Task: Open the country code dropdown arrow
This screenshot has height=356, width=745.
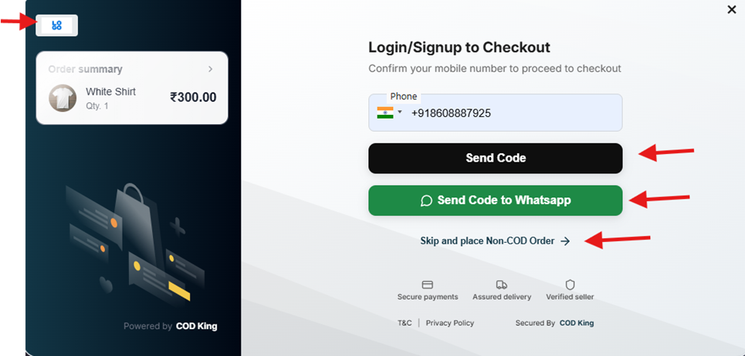Action: pos(400,113)
